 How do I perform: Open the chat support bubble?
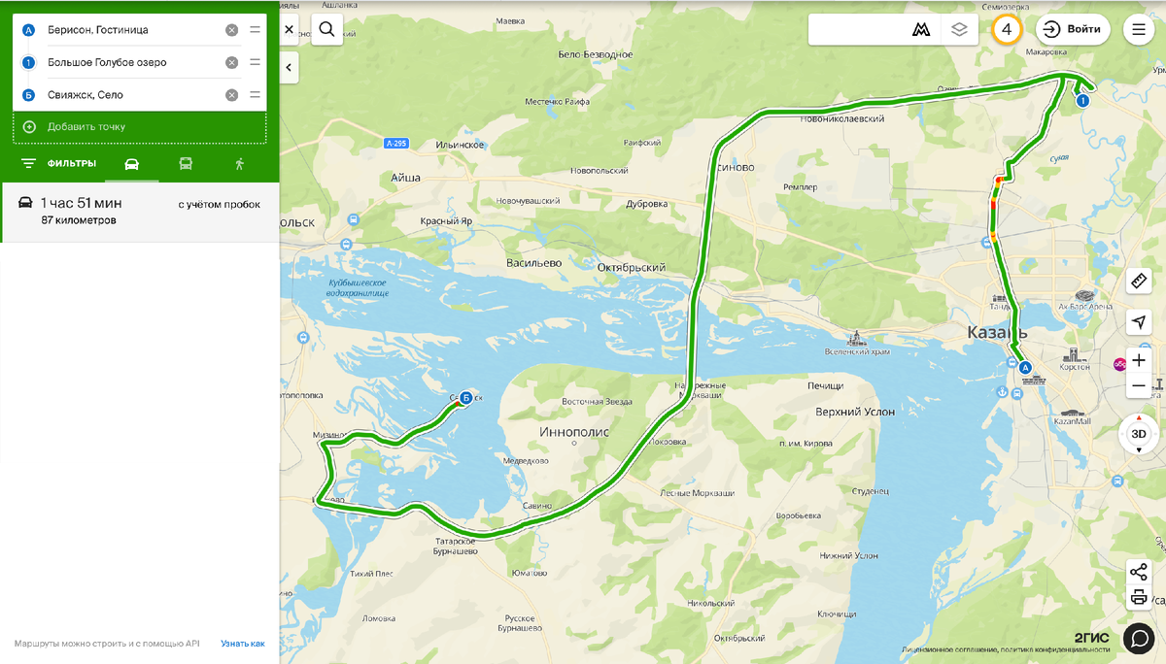tap(1138, 638)
